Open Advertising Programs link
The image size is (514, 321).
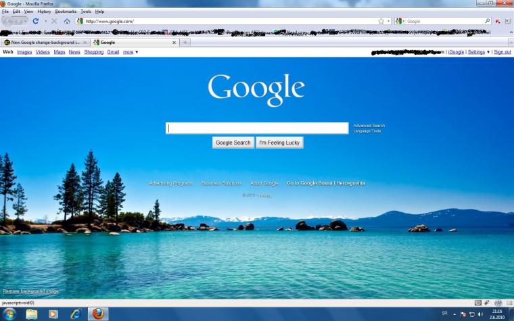[x=171, y=183]
